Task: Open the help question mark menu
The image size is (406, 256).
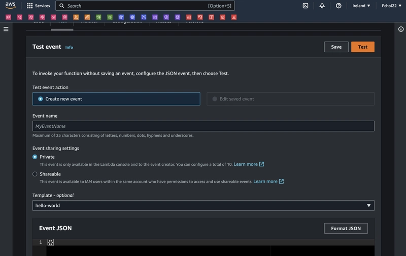Action: point(339,6)
